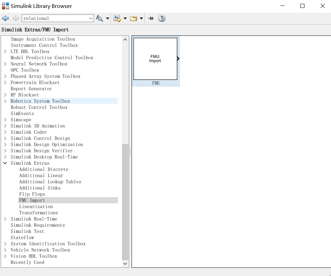Expand the Simscape node

(5, 120)
